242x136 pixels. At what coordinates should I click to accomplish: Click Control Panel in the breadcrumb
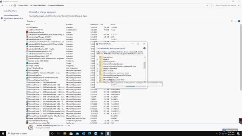point(23,5)
